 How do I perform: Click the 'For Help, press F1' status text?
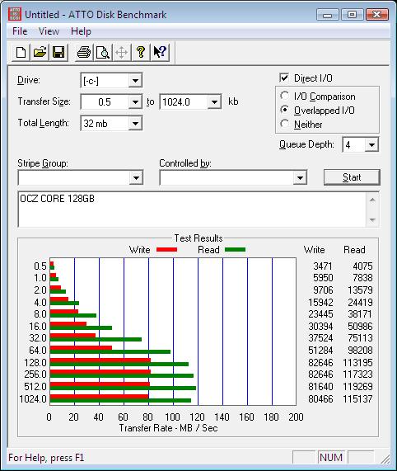[46, 458]
